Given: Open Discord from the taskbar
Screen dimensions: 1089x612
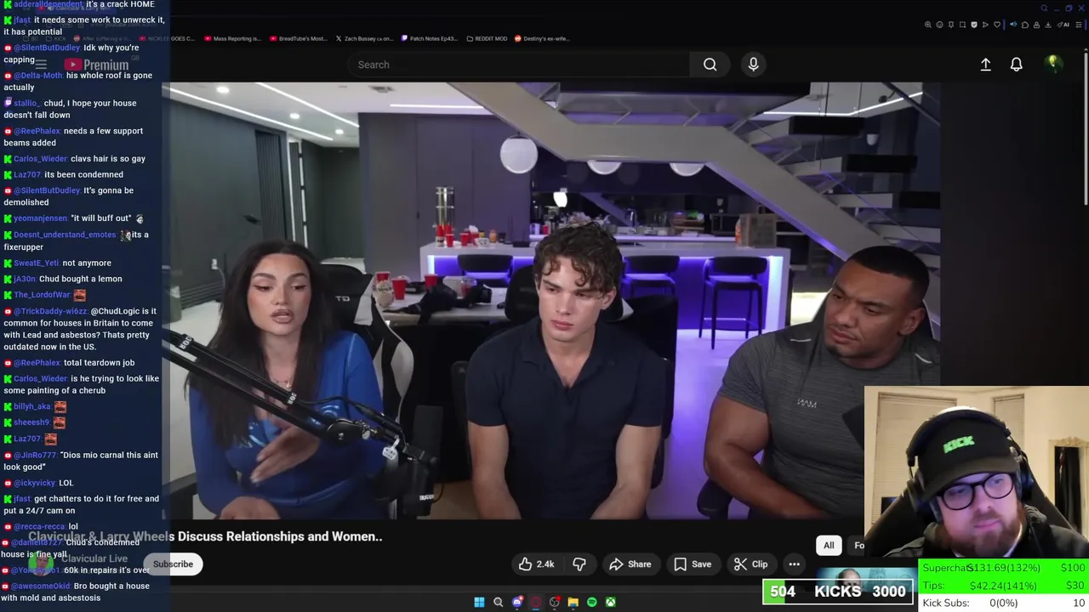Looking at the screenshot, I should (x=517, y=602).
